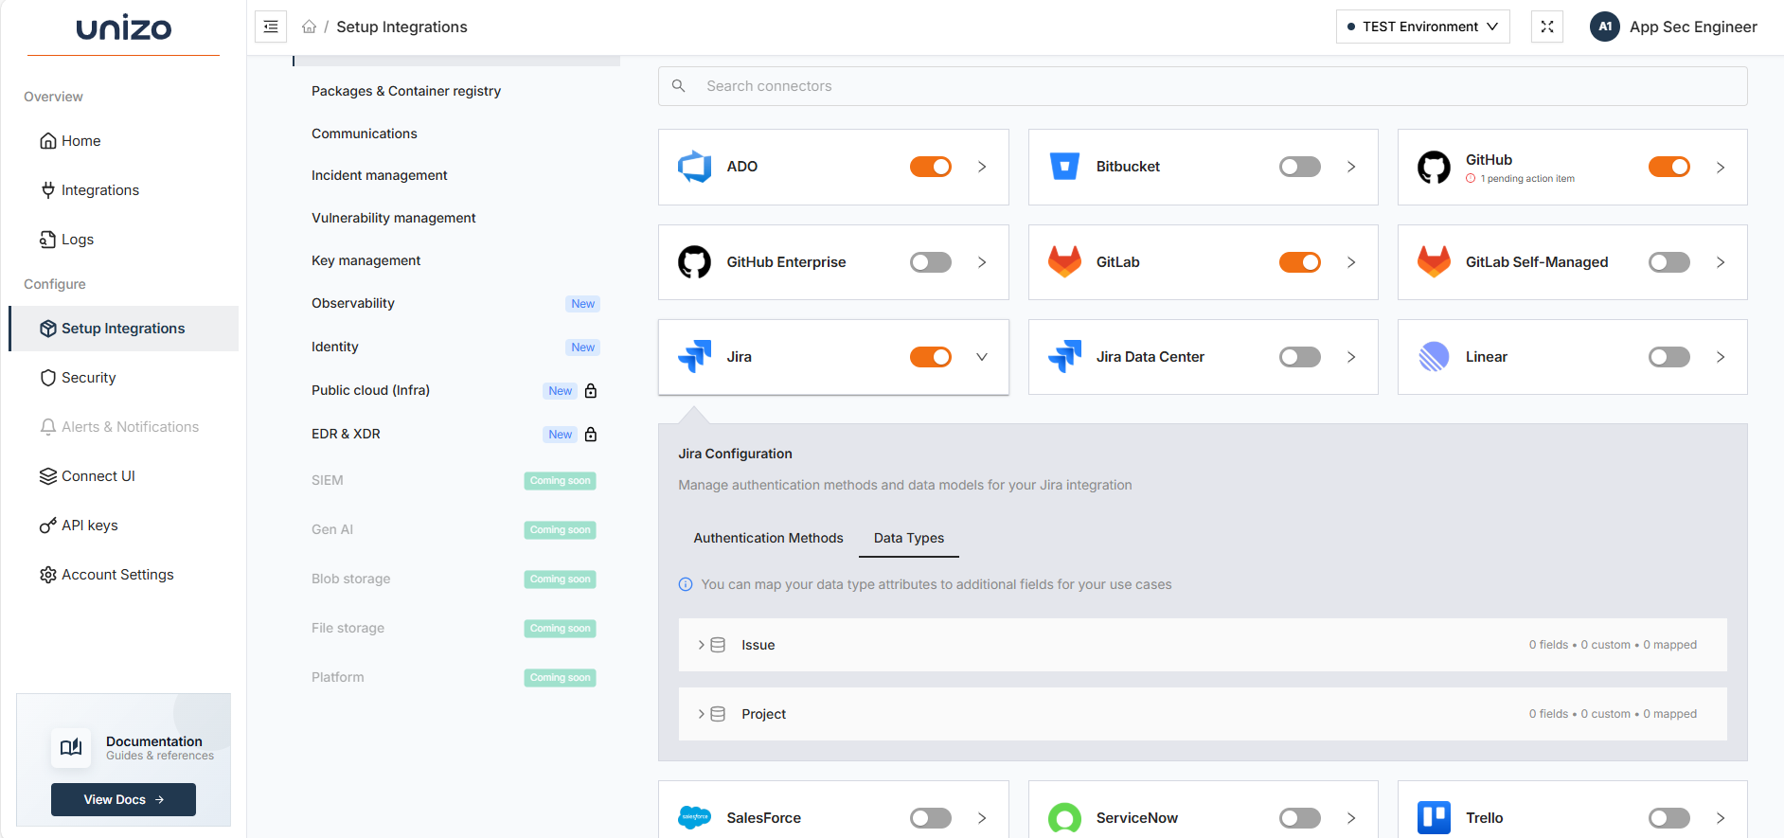
Task: Click the GitLab connector logo
Action: click(x=1064, y=262)
